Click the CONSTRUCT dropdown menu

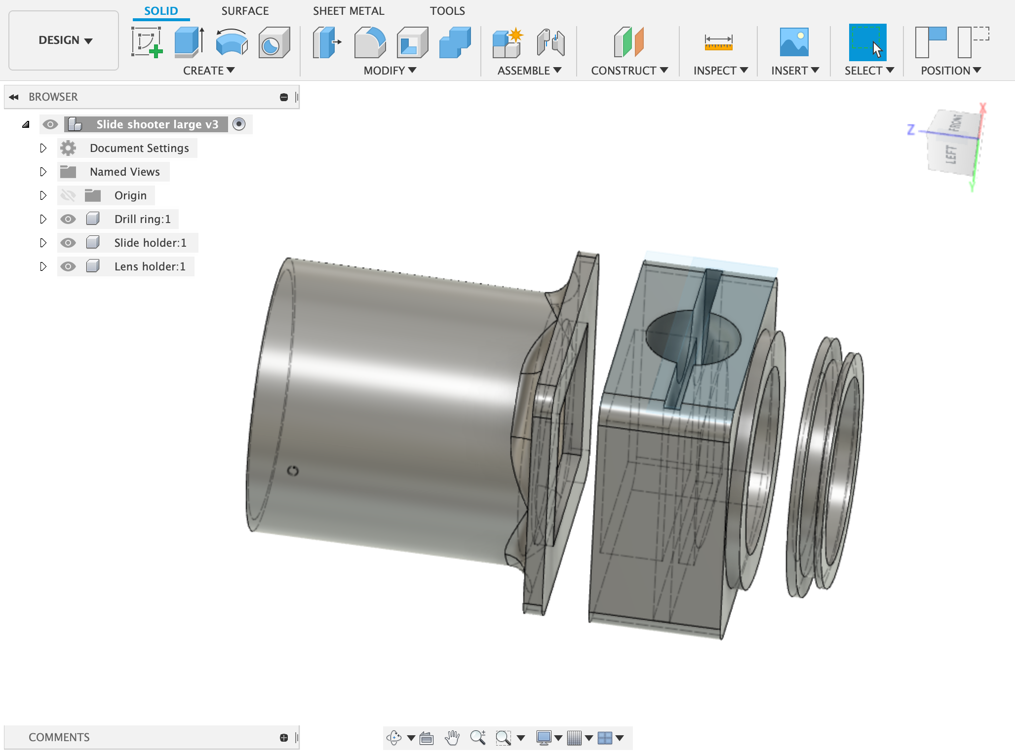click(629, 70)
